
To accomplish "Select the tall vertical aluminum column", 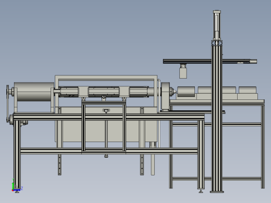I will 217,118.
